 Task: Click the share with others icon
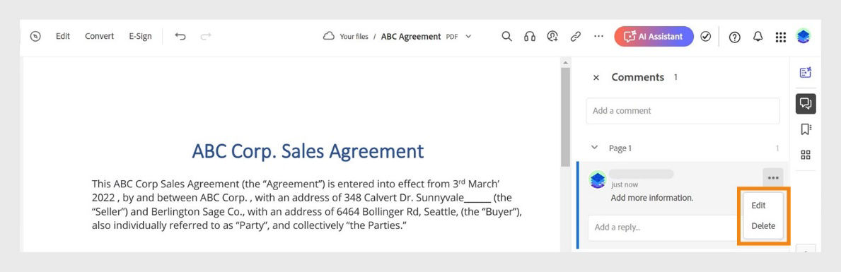tap(552, 37)
